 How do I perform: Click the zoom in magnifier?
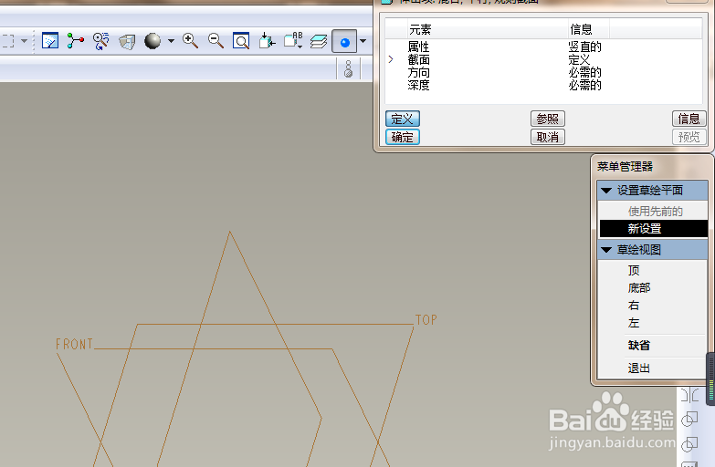tap(190, 41)
